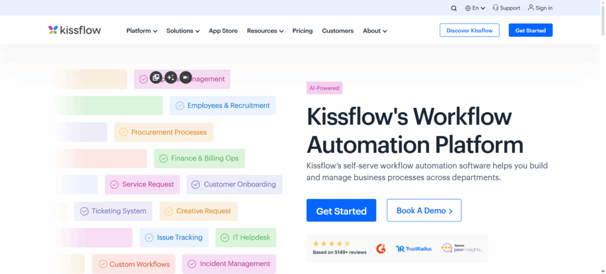Click the overlay sparkle AI icon
This screenshot has height=274, width=606.
coord(171,77)
